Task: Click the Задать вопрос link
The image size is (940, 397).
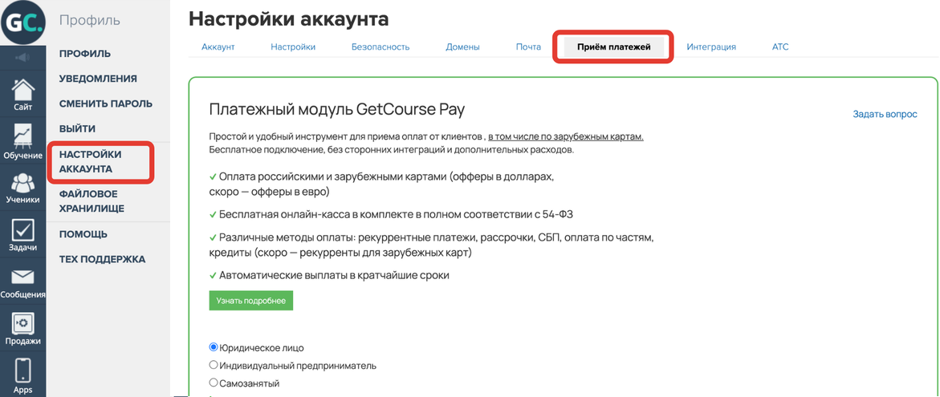Action: tap(885, 115)
